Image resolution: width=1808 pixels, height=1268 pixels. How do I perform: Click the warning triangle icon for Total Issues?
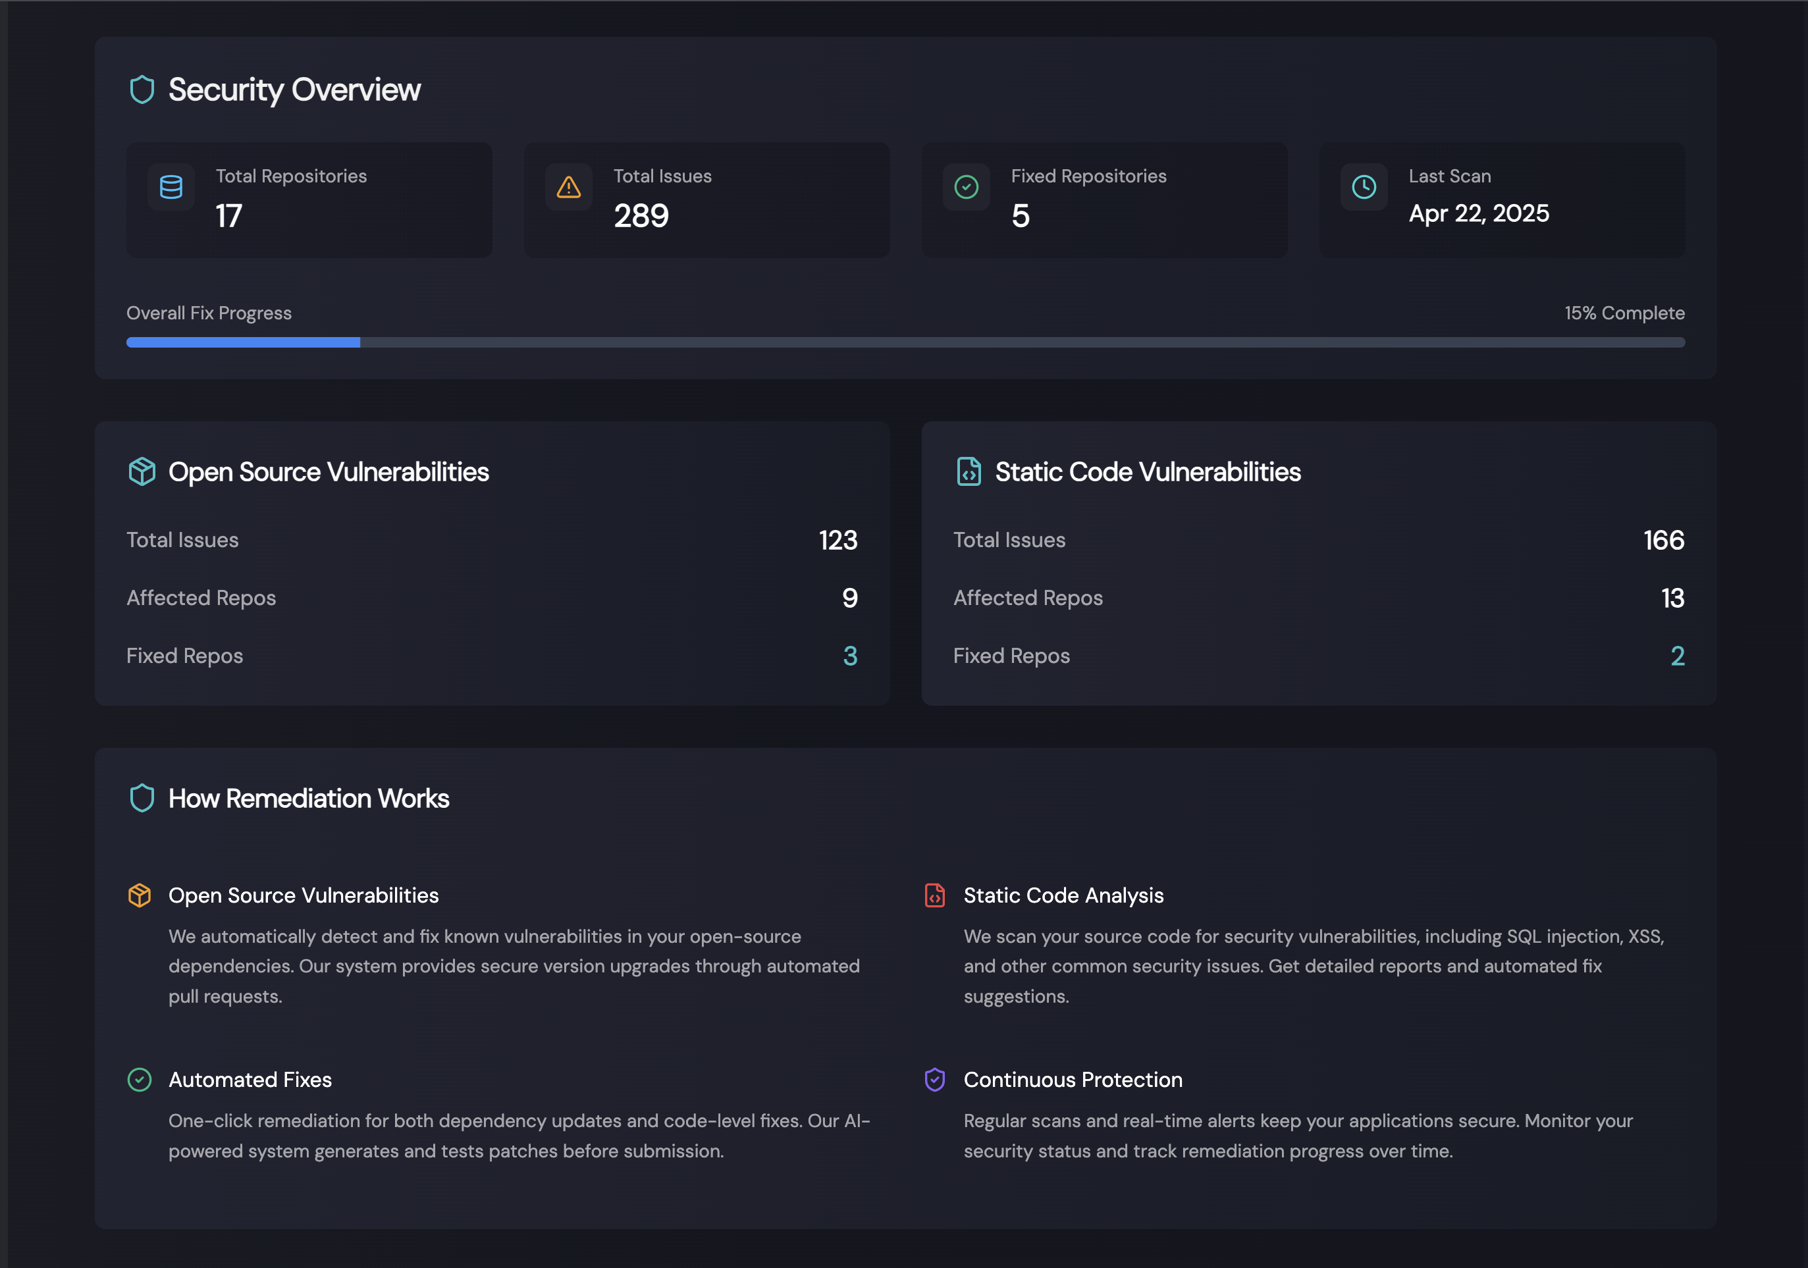tap(569, 187)
